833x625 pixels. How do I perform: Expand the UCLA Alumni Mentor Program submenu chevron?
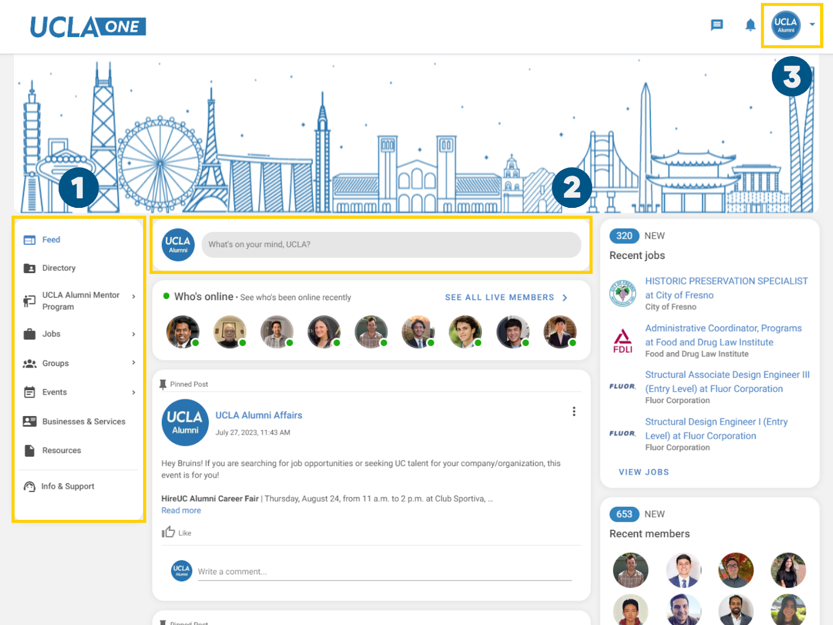pyautogui.click(x=134, y=296)
